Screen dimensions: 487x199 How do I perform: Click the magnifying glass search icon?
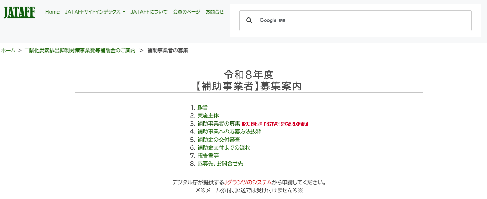tap(250, 21)
